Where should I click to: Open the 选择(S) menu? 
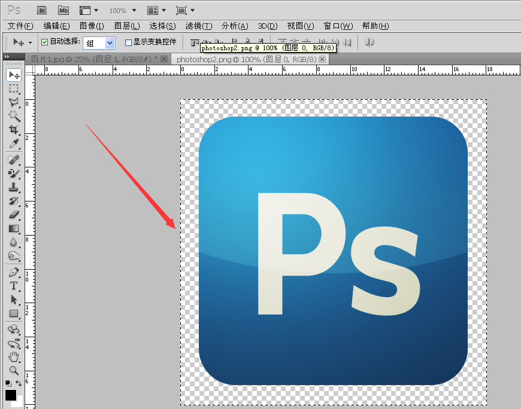pyautogui.click(x=162, y=26)
